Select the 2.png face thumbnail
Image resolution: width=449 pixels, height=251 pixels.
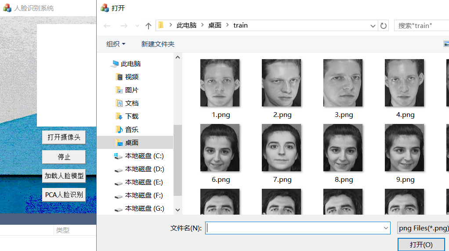282,83
